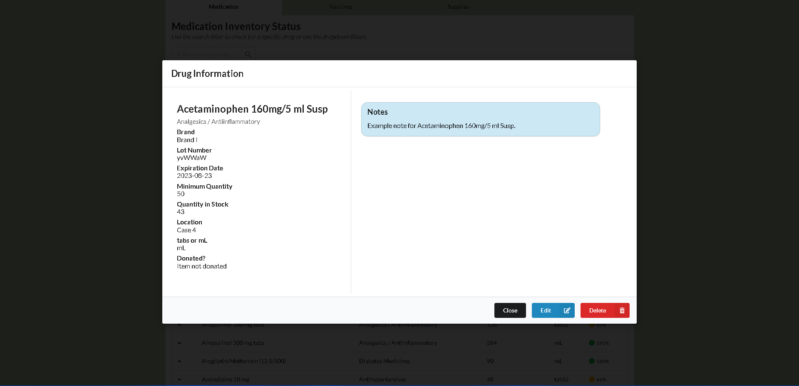Click the Minimum Quantity label
Viewport: 799px width, 386px height.
[x=204, y=187]
